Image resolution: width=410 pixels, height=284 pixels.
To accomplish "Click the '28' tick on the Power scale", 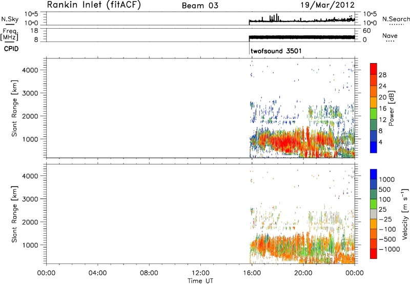I will coord(382,75).
